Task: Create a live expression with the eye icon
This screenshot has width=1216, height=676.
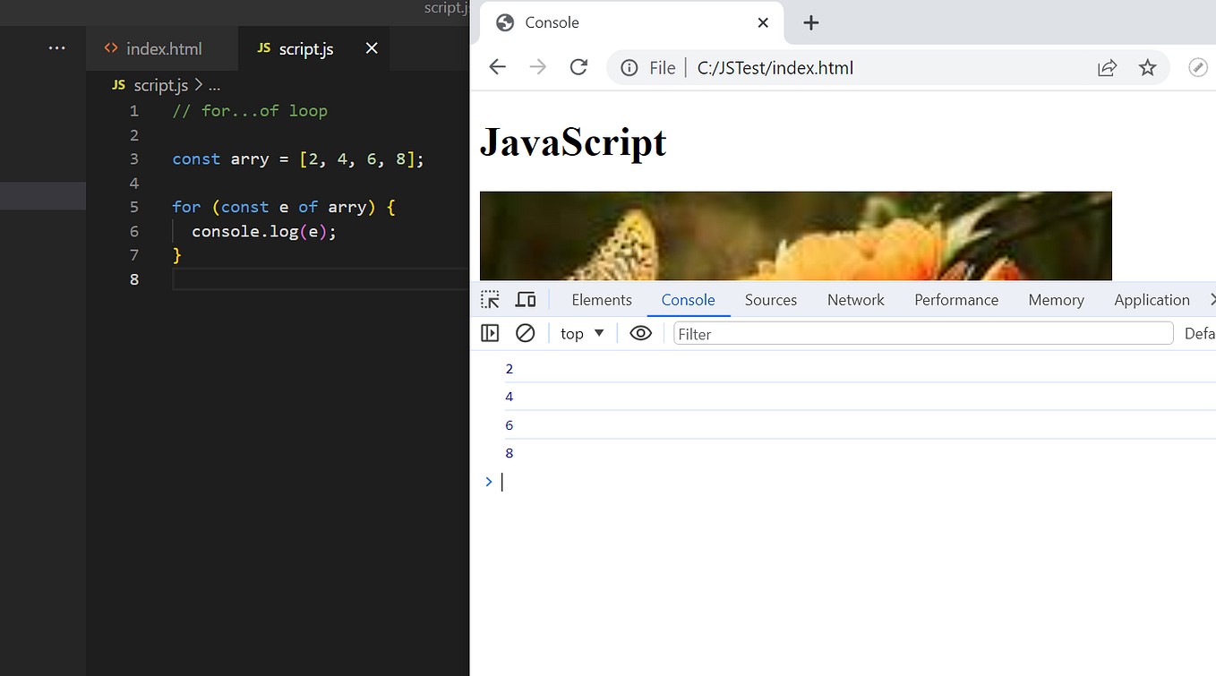Action: pyautogui.click(x=640, y=333)
